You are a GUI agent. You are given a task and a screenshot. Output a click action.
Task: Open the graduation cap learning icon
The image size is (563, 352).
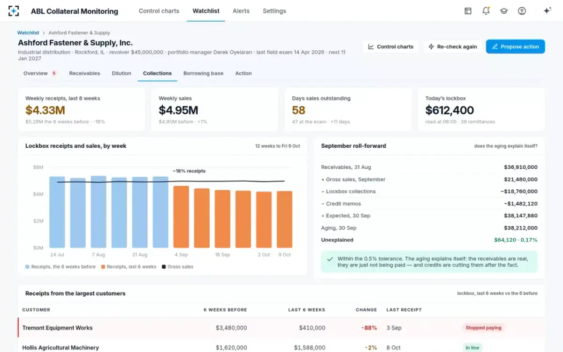pos(504,11)
